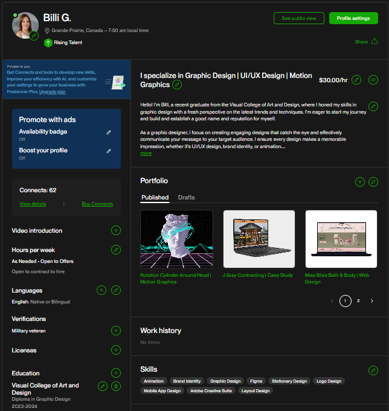The image size is (389, 411).
Task: Edit the Languages section
Action: pos(116,290)
